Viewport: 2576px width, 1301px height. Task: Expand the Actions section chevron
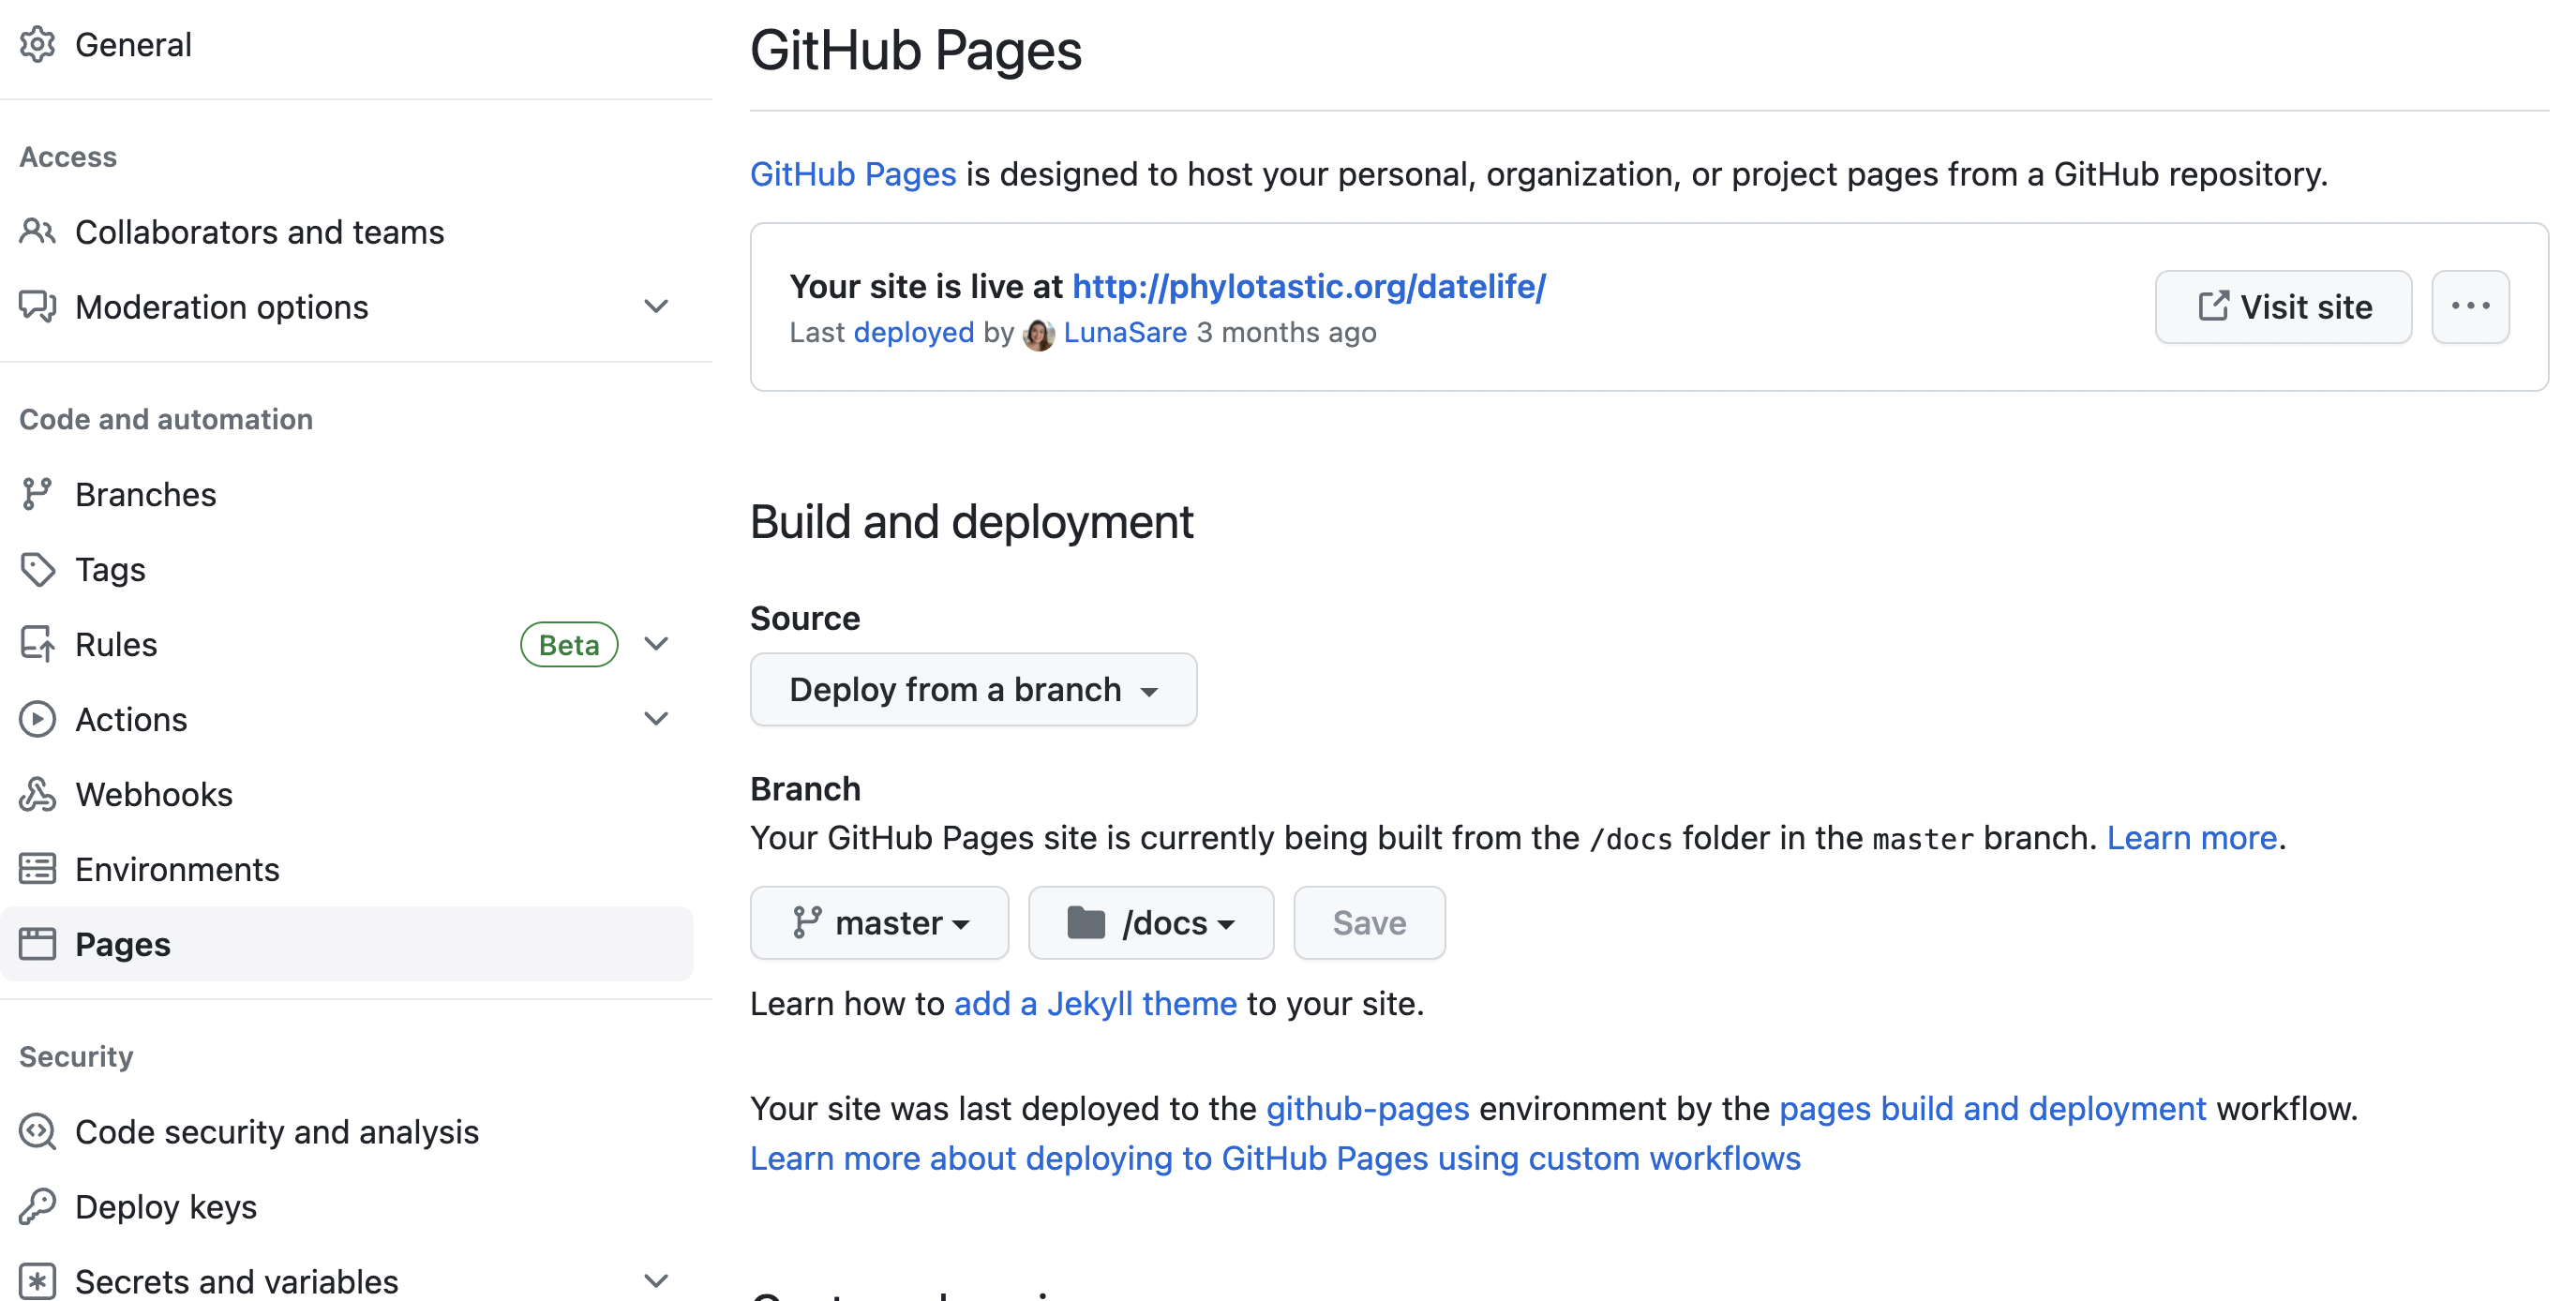[656, 720]
